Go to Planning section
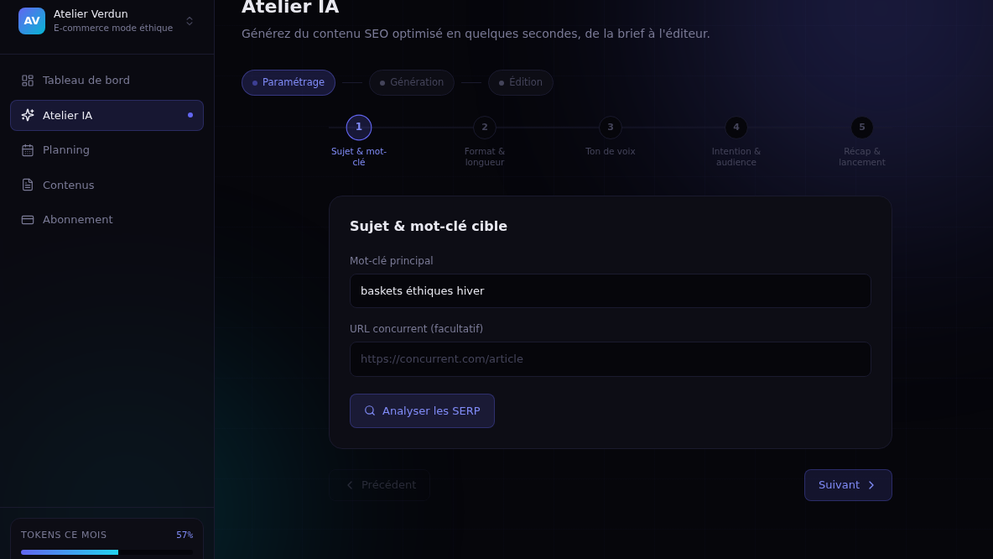 click(107, 150)
